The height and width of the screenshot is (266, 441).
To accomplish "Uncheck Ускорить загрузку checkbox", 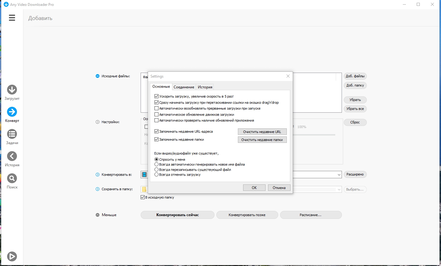I will (156, 96).
